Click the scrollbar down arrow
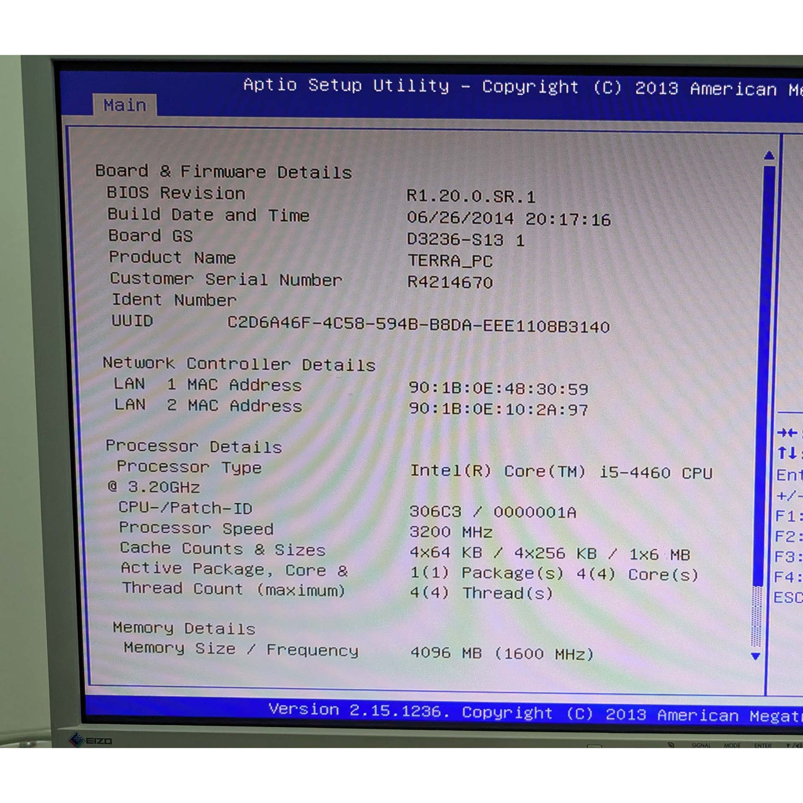This screenshot has height=803, width=803. [x=755, y=656]
